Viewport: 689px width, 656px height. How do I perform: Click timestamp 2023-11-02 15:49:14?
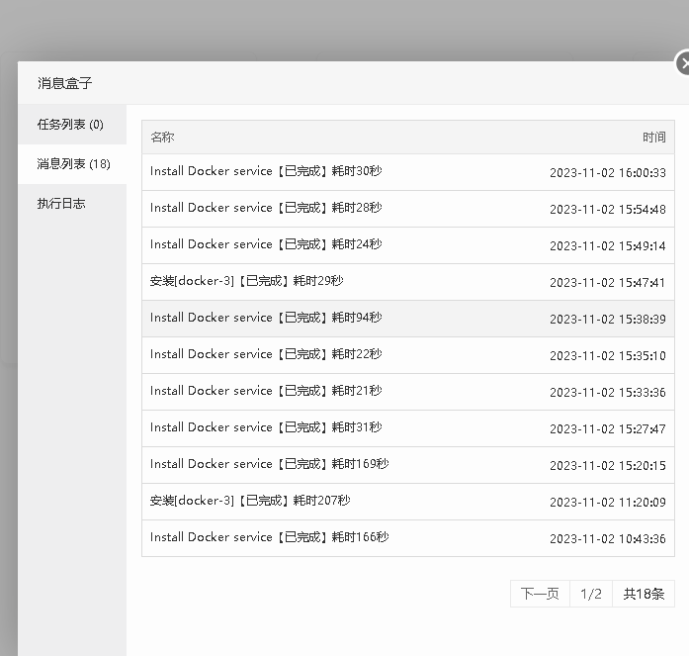(x=608, y=245)
